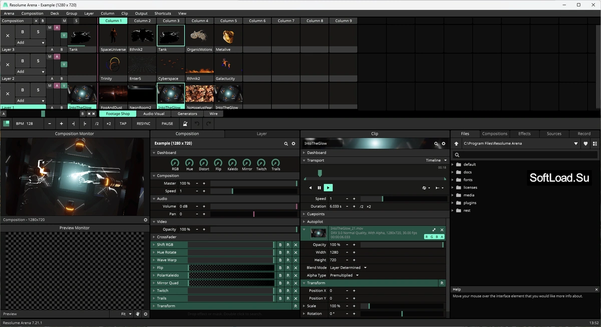Switch to the Layer tab

click(262, 134)
